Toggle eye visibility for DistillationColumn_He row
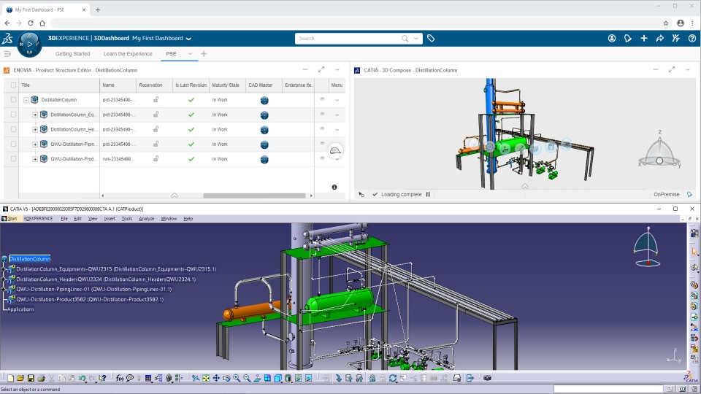Viewport: 701px width, 394px height. (322, 128)
